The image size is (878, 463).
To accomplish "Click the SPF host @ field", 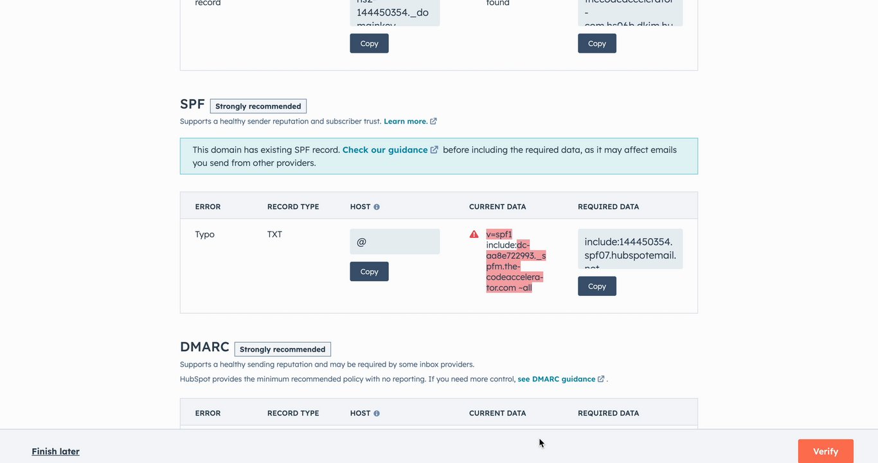I will (395, 242).
